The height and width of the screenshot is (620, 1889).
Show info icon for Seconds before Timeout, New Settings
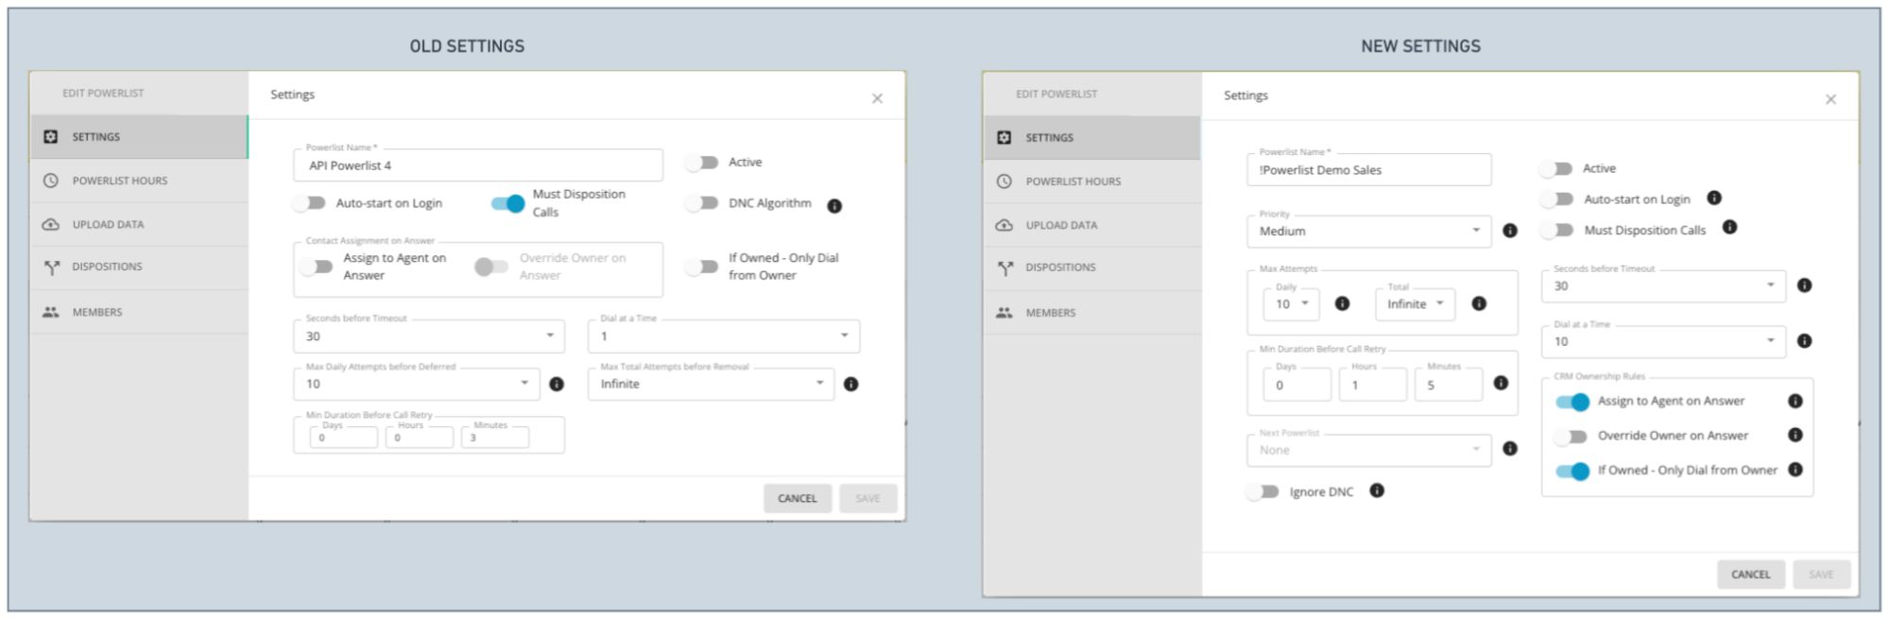tap(1804, 285)
